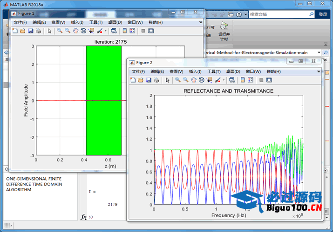Show plot tools and dock Figure 1
This screenshot has width=333, height=232.
pos(151,31)
